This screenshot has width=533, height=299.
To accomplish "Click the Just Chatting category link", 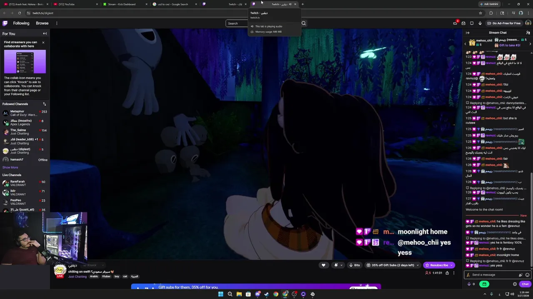I will pyautogui.click(x=77, y=277).
